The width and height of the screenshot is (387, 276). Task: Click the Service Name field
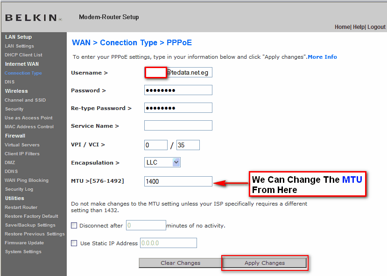pos(178,125)
